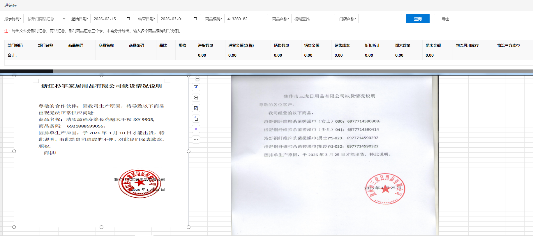Screen dimensions: 533x236
Task: Click the rotate image icon
Action: [196, 119]
